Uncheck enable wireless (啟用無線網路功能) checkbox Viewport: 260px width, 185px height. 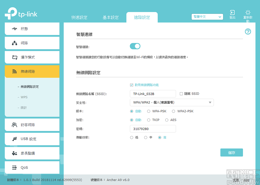coord(132,85)
